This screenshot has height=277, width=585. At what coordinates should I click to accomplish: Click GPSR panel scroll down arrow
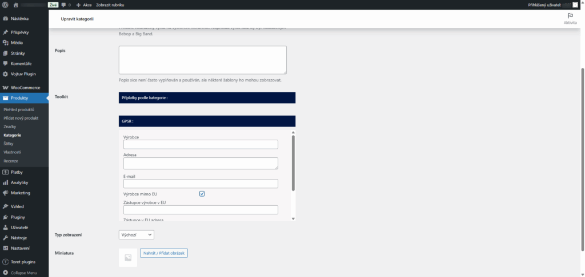coord(293,219)
